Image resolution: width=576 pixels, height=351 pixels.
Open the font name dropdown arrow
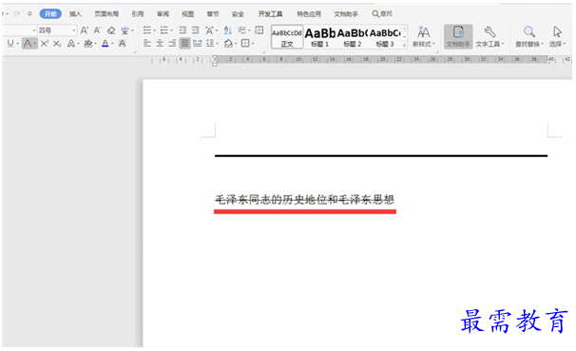coord(34,30)
